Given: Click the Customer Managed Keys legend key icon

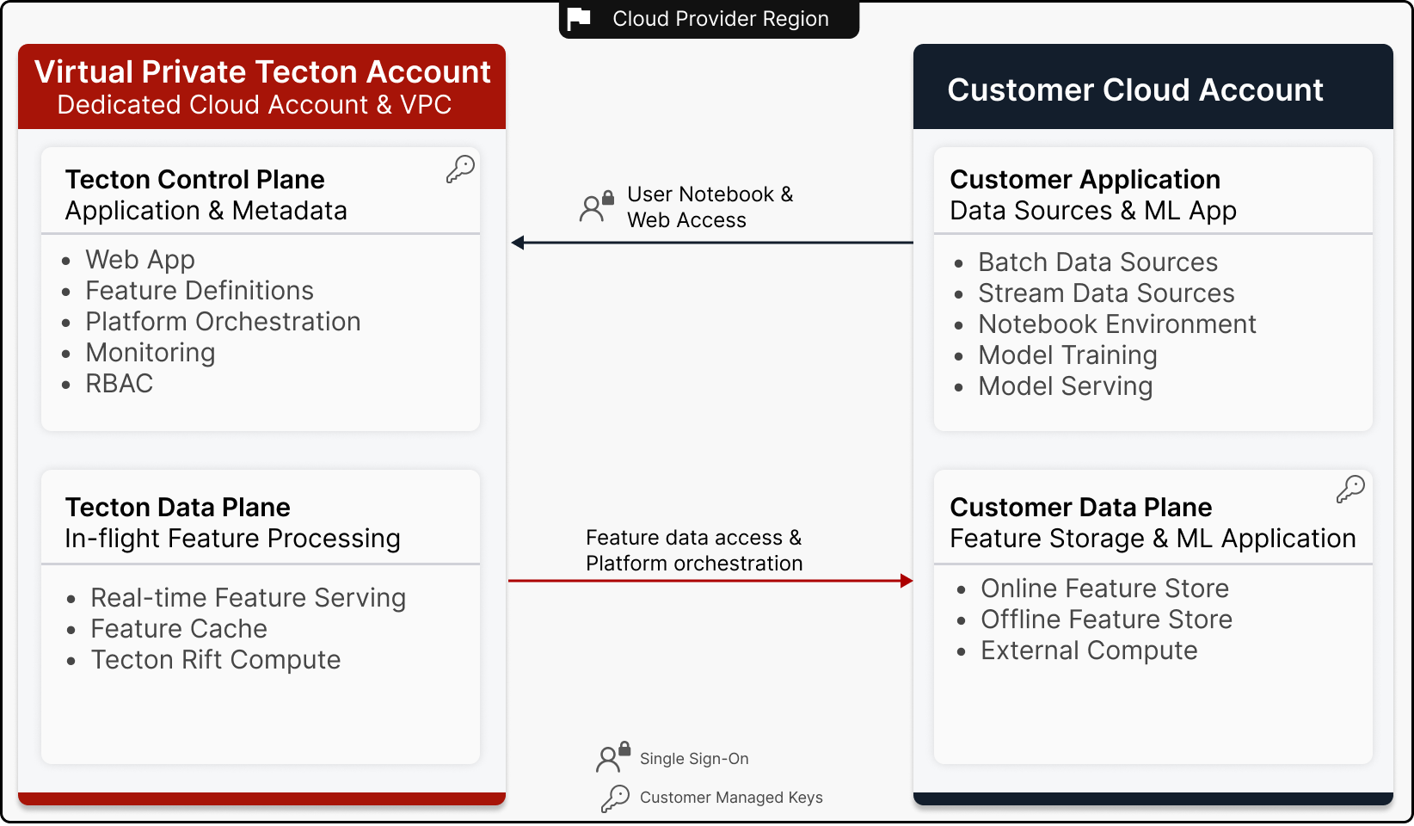Looking at the screenshot, I should (615, 798).
